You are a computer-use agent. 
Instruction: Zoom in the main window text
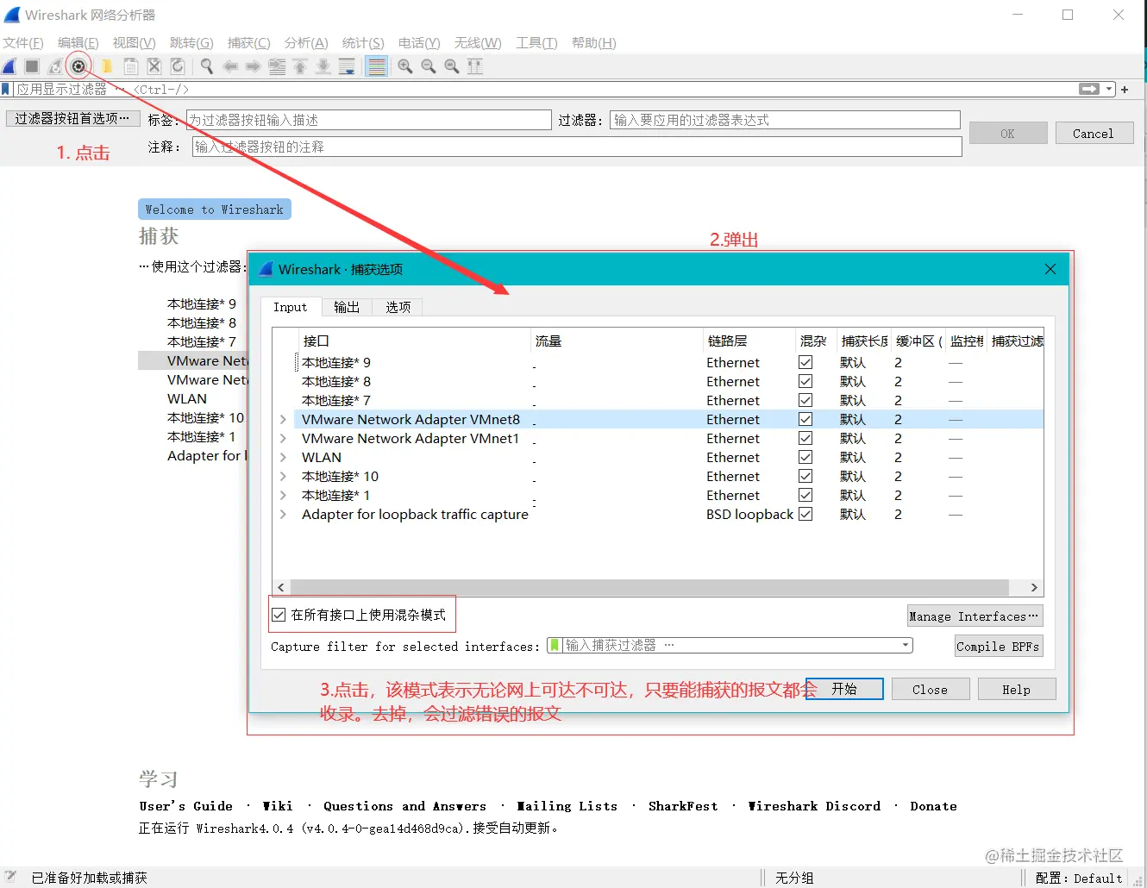click(x=405, y=66)
